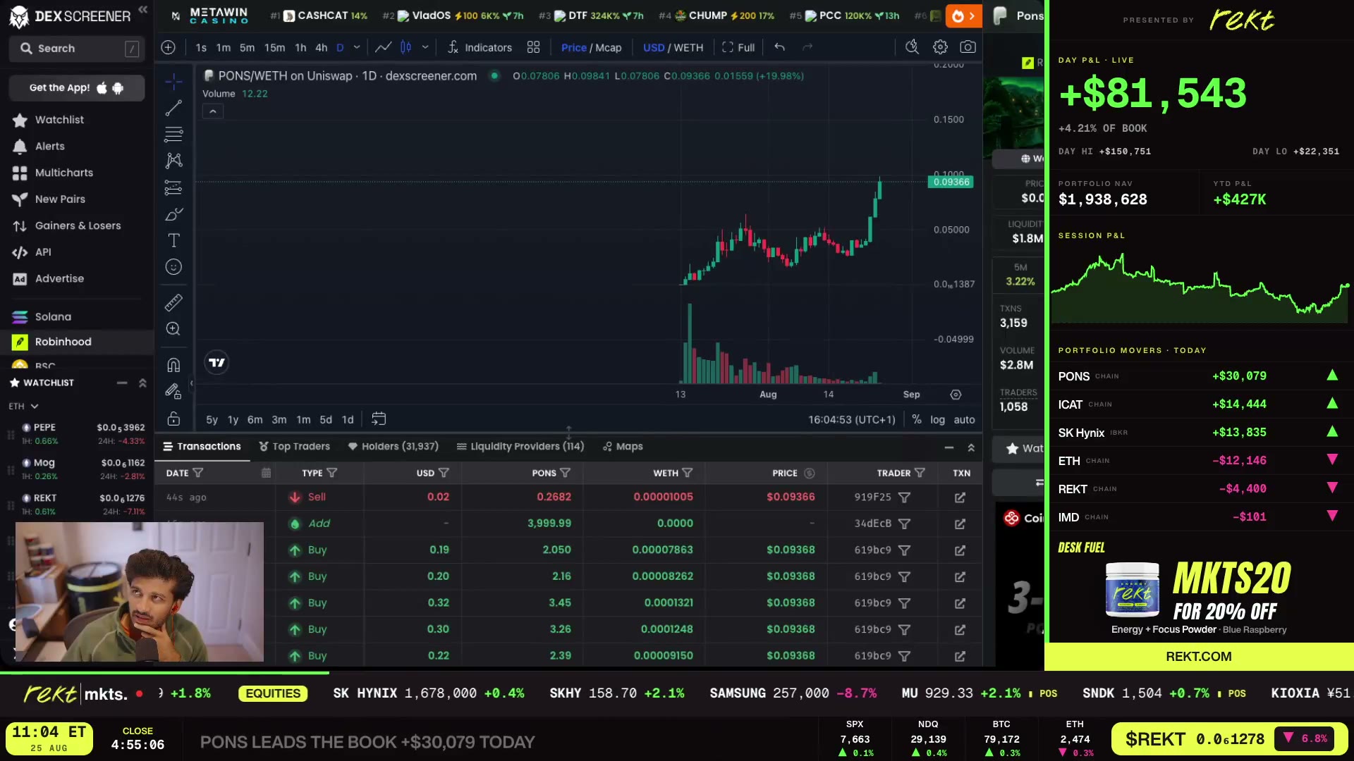Image resolution: width=1354 pixels, height=761 pixels.
Task: Switch chart to line style
Action: pyautogui.click(x=383, y=47)
